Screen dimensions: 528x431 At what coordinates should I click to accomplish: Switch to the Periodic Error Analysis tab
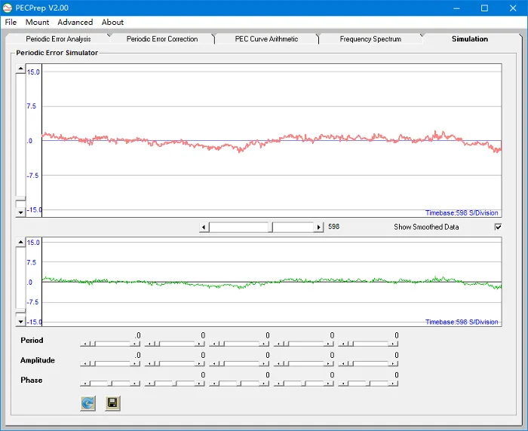click(58, 39)
